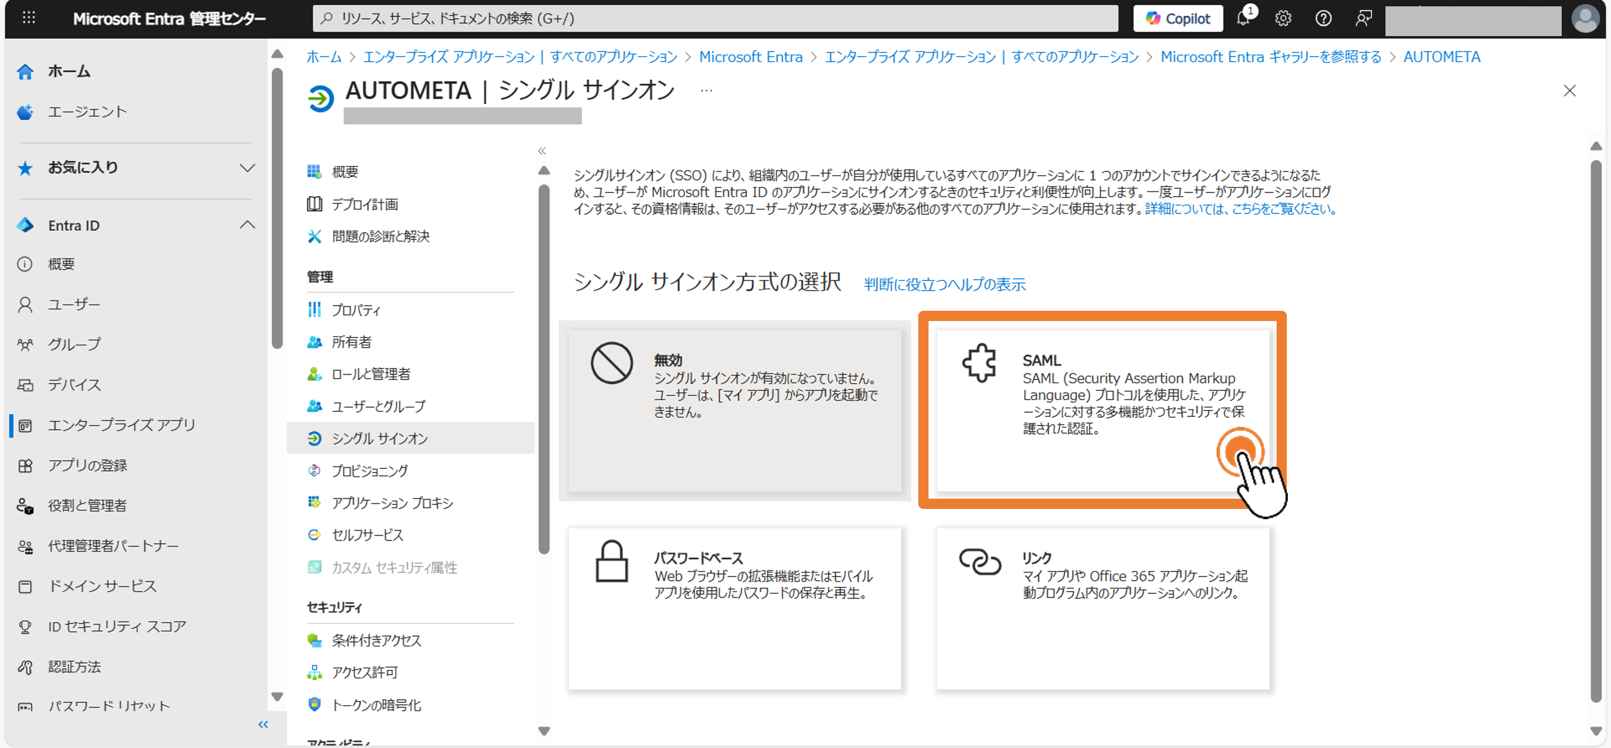
Task: Click the resource menu scrollbar down arrow
Action: click(x=544, y=731)
